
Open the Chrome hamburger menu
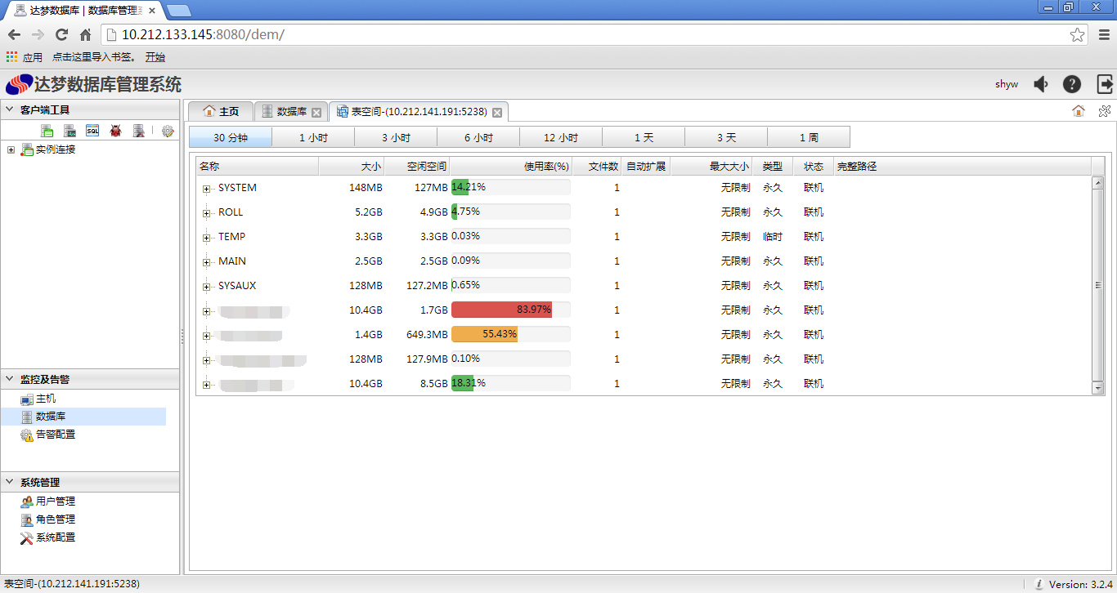1104,34
